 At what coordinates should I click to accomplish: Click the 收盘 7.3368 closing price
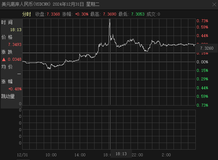point(48,14)
